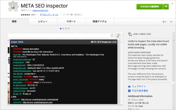Image resolution: width=176 pixels, height=110 pixels.
Task: Switch to the レビュー tab
Action: 43,22
